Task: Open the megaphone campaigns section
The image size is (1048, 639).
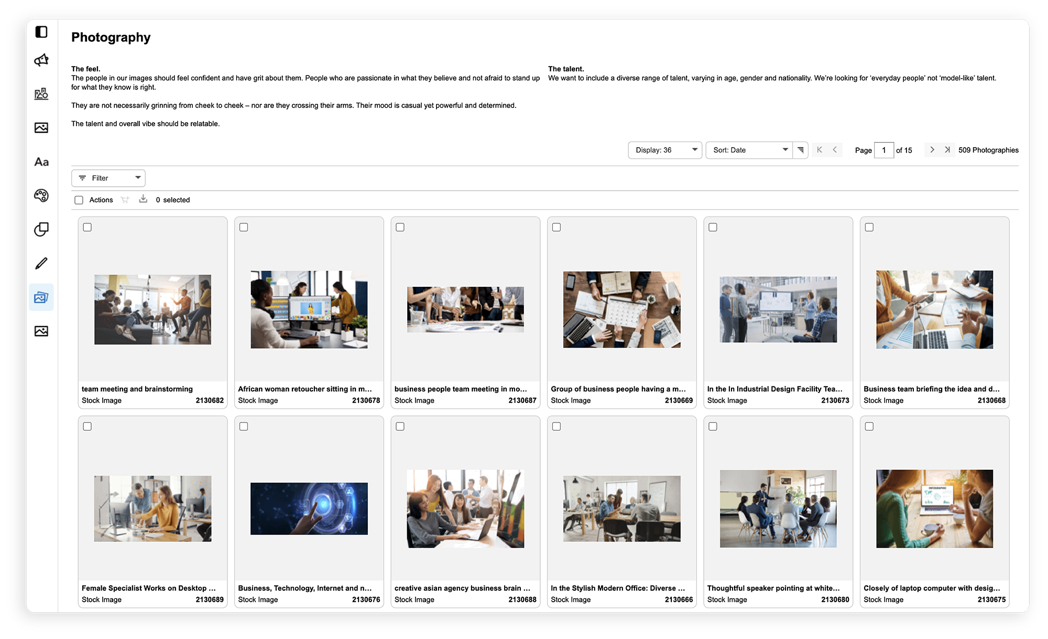Action: (41, 60)
